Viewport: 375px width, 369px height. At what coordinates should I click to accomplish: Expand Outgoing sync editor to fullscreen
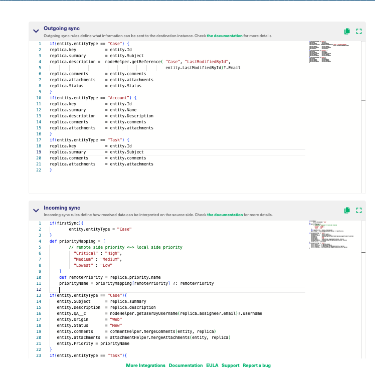coord(359,31)
